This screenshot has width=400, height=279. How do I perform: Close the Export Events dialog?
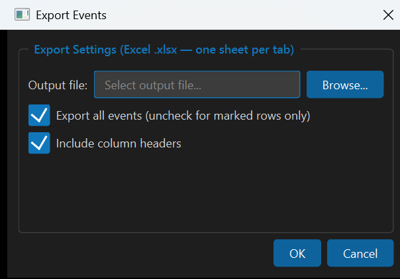click(x=388, y=15)
